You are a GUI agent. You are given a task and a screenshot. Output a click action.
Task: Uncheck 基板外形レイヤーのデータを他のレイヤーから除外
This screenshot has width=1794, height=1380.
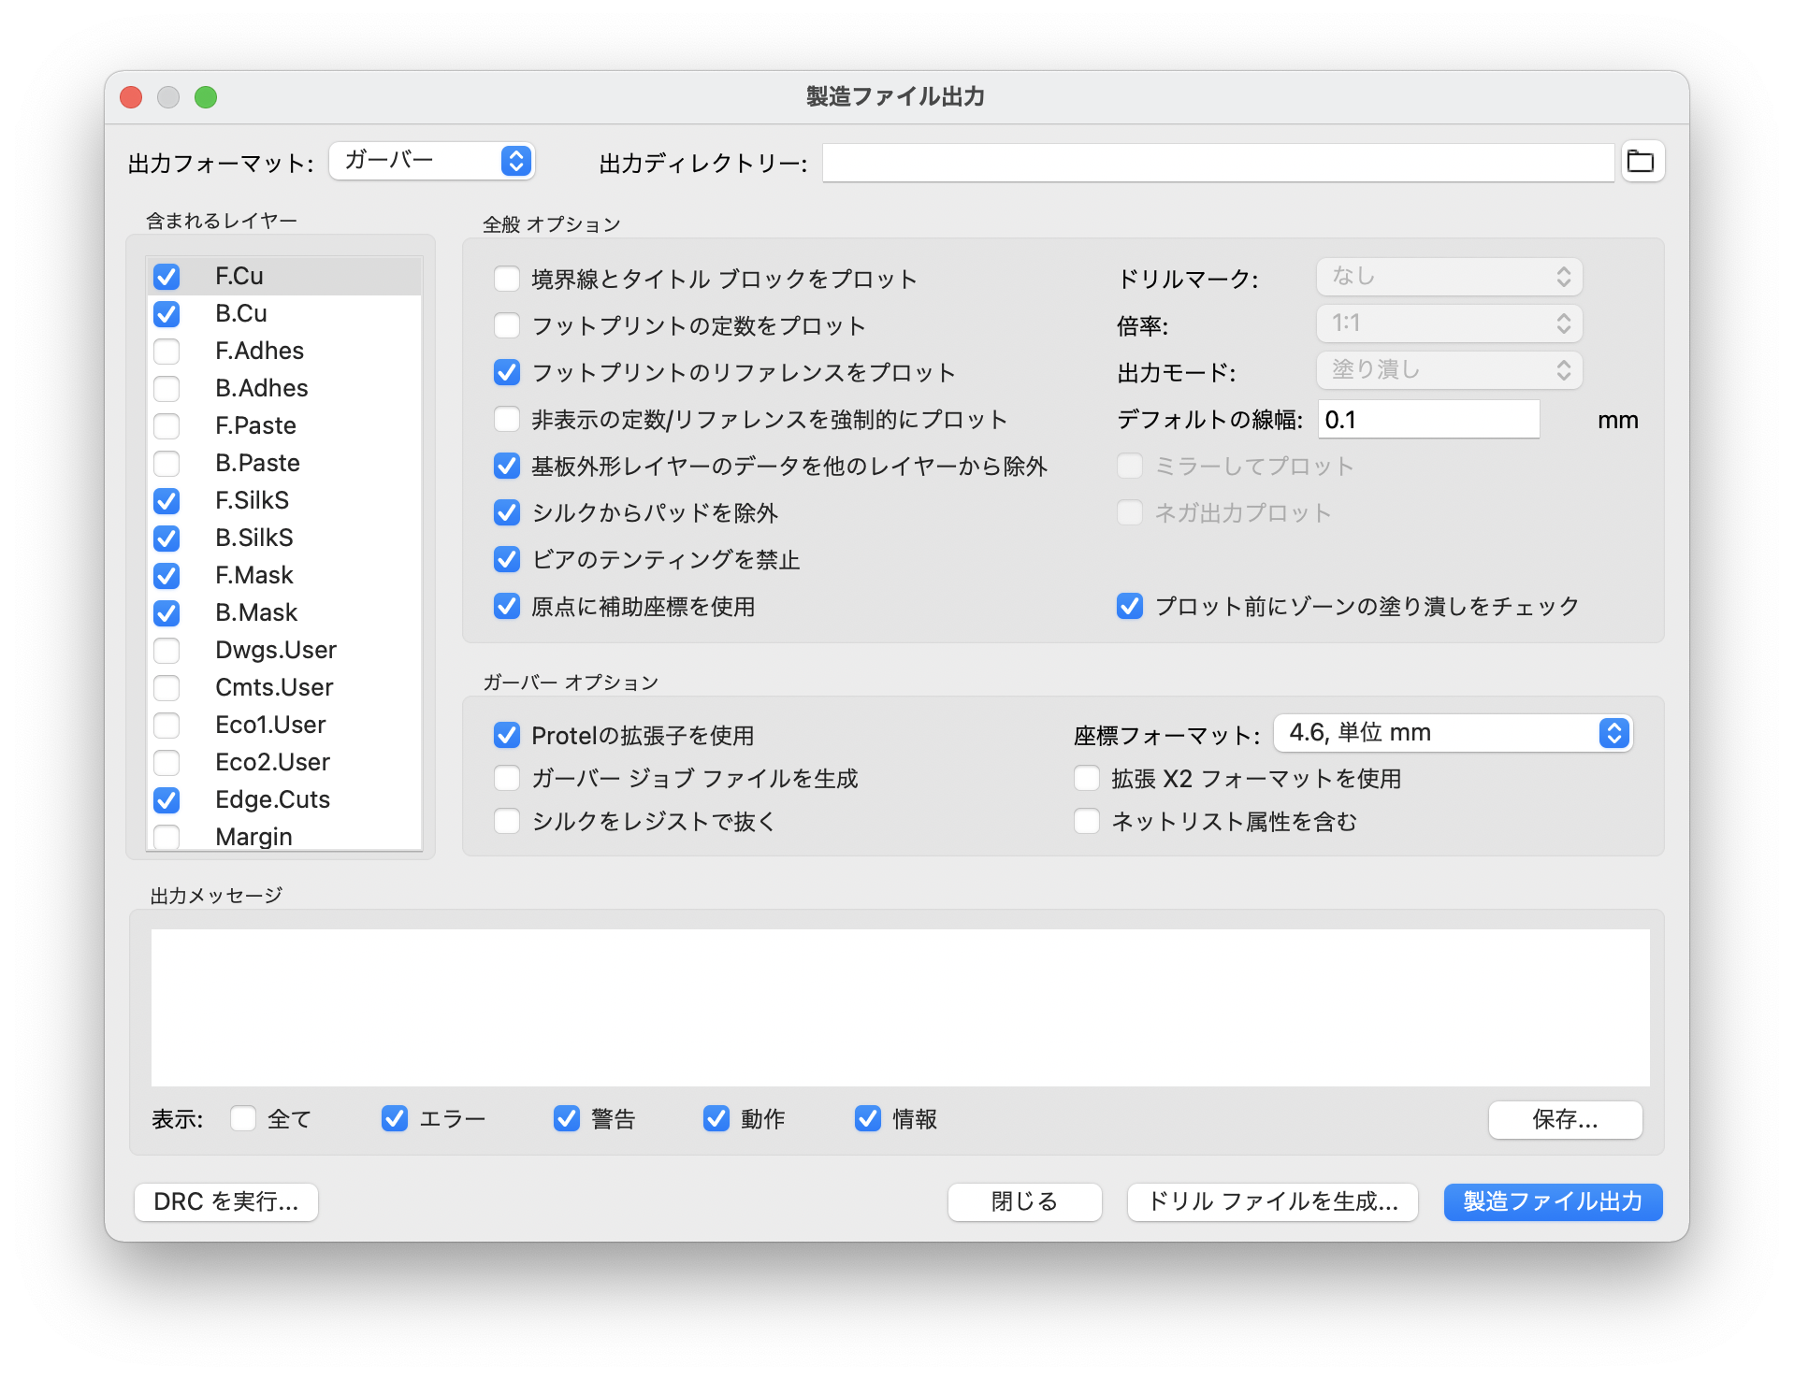pos(507,466)
